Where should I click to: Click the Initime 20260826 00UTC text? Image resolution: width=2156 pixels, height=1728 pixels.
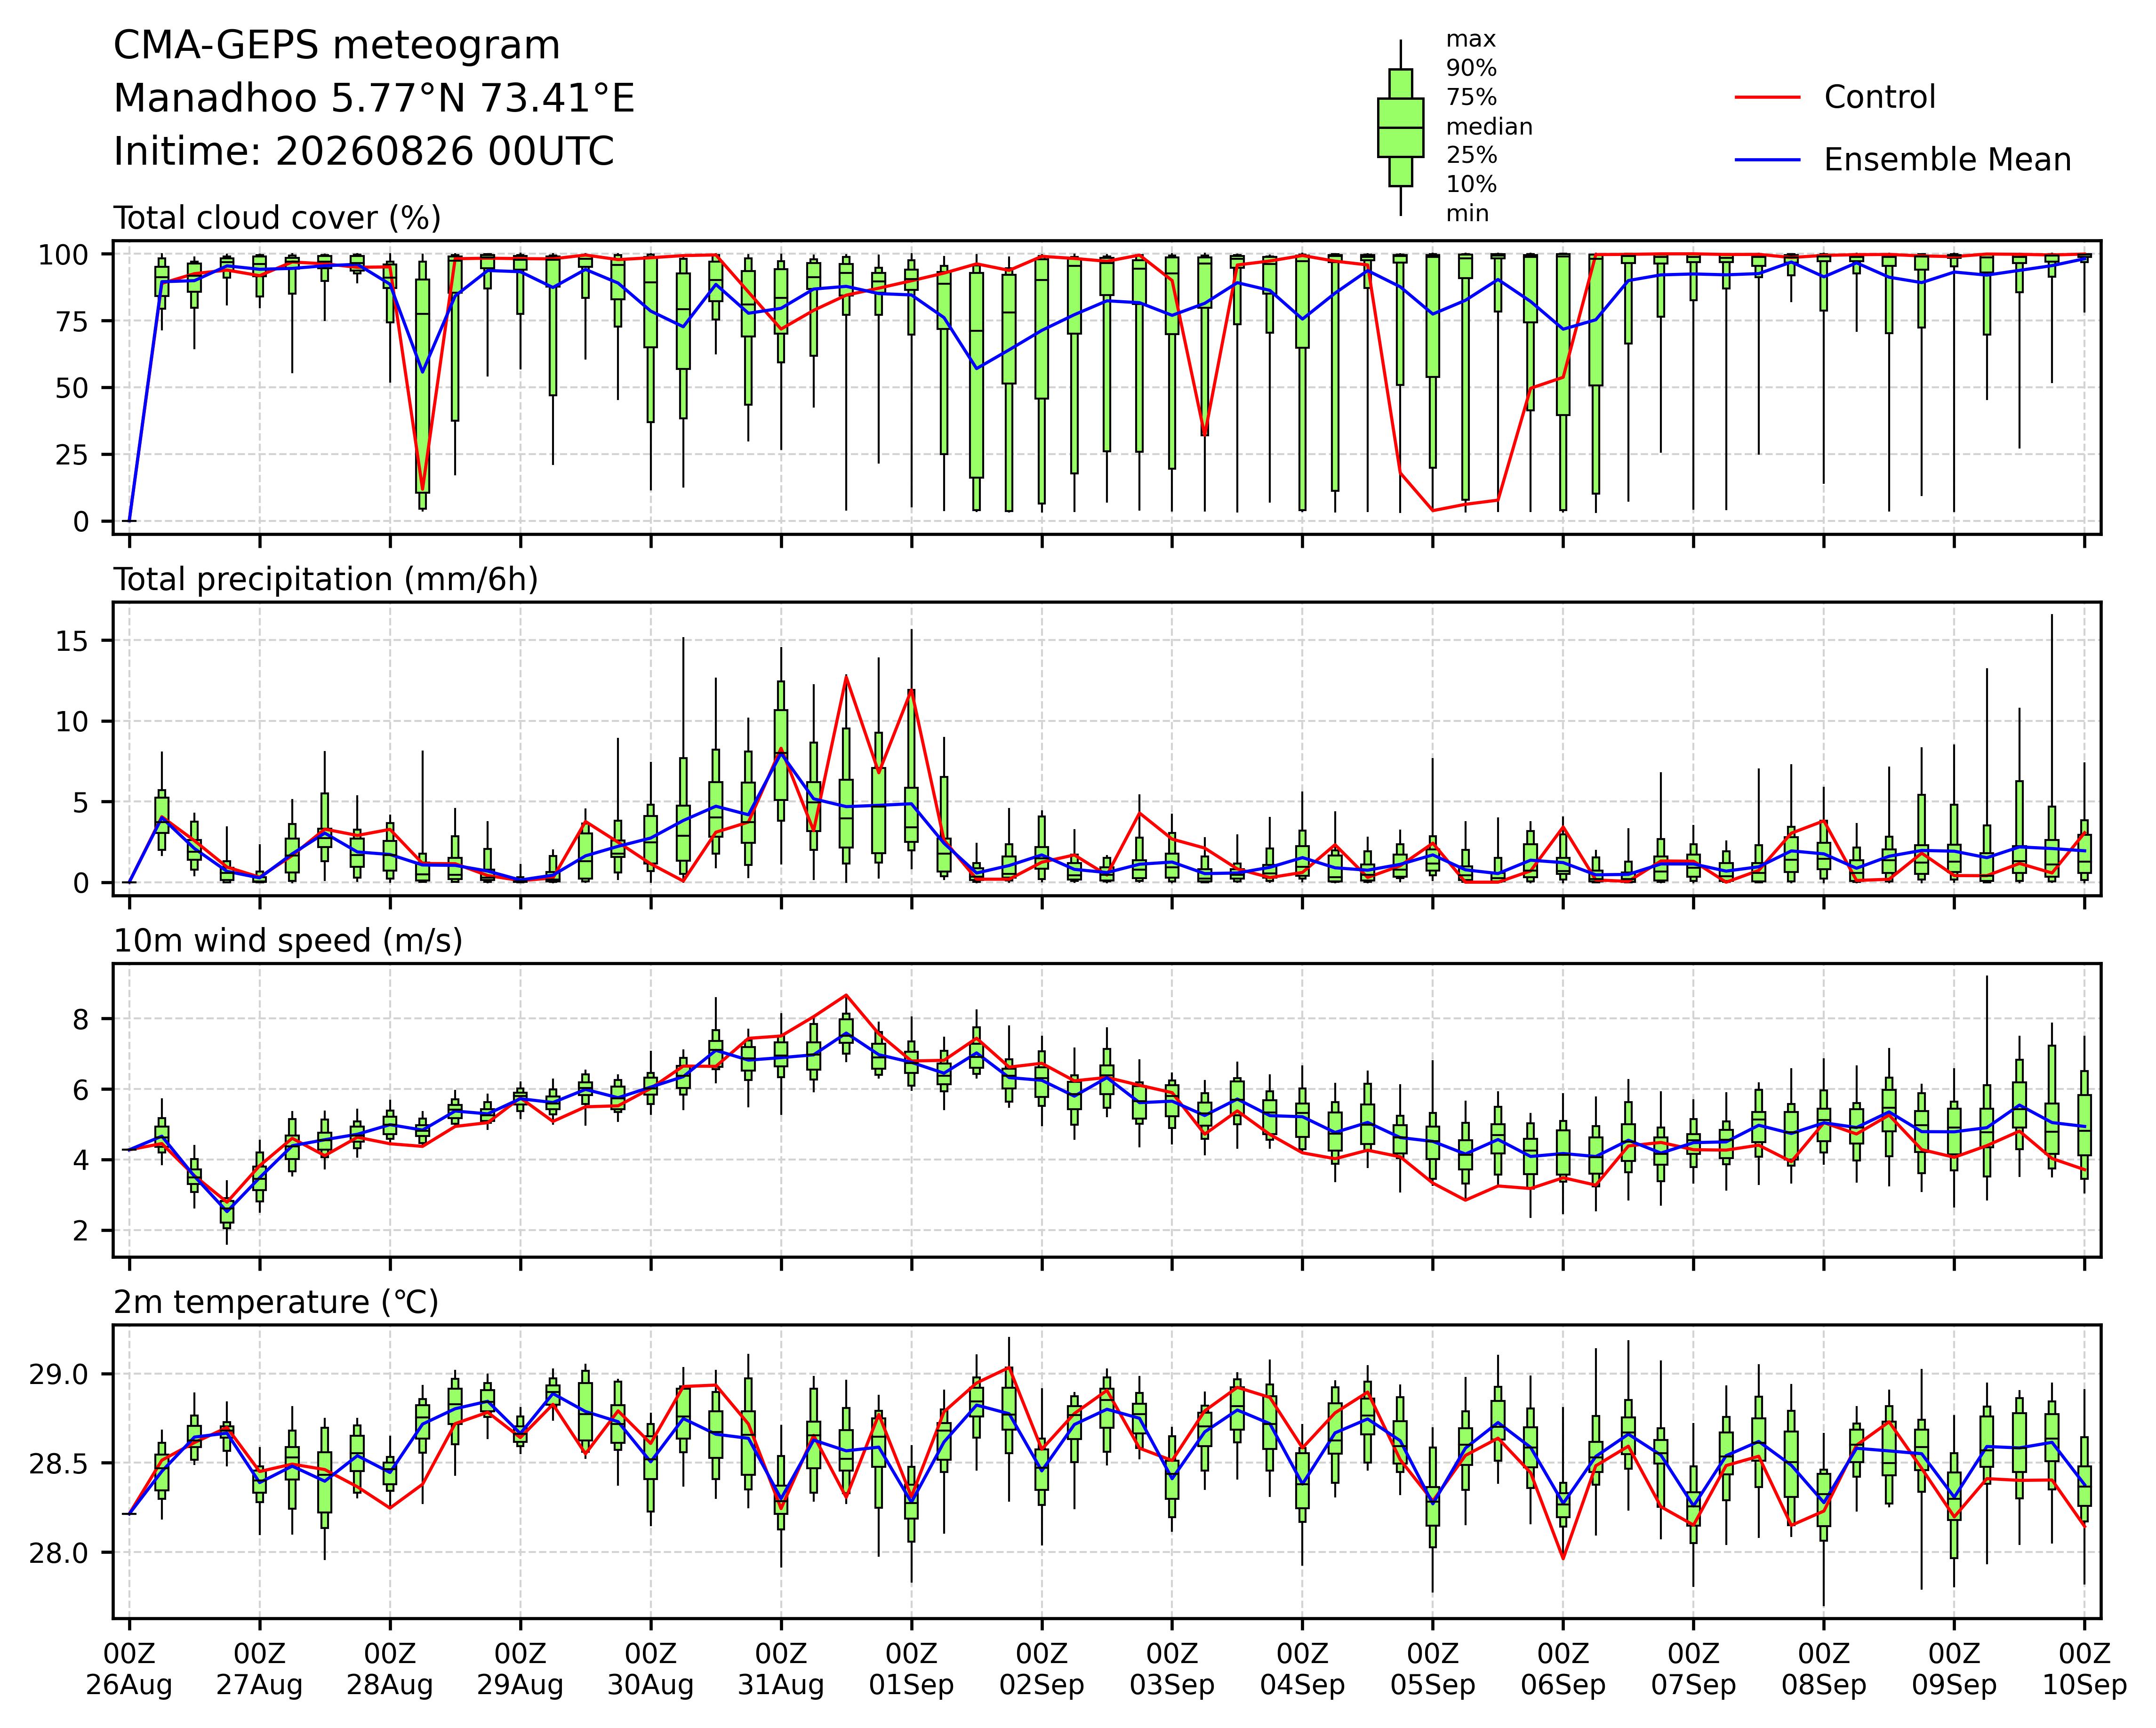(363, 152)
